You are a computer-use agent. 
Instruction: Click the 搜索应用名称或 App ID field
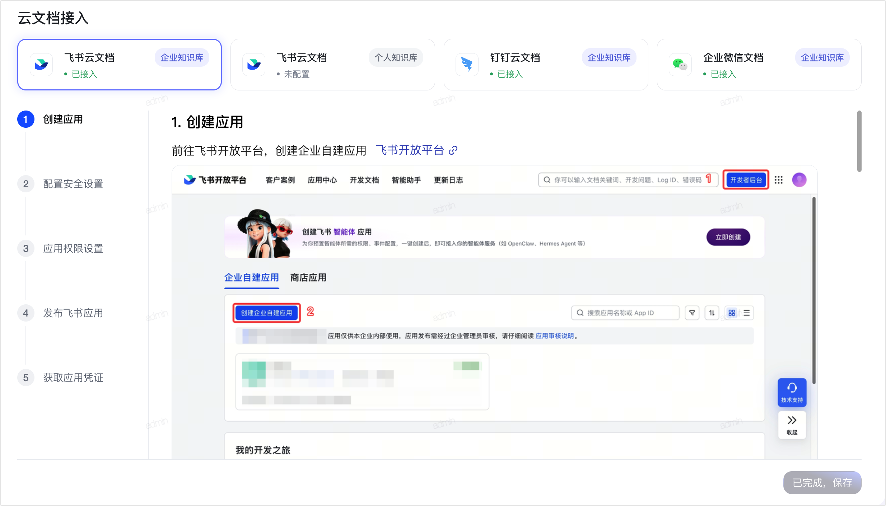(625, 313)
